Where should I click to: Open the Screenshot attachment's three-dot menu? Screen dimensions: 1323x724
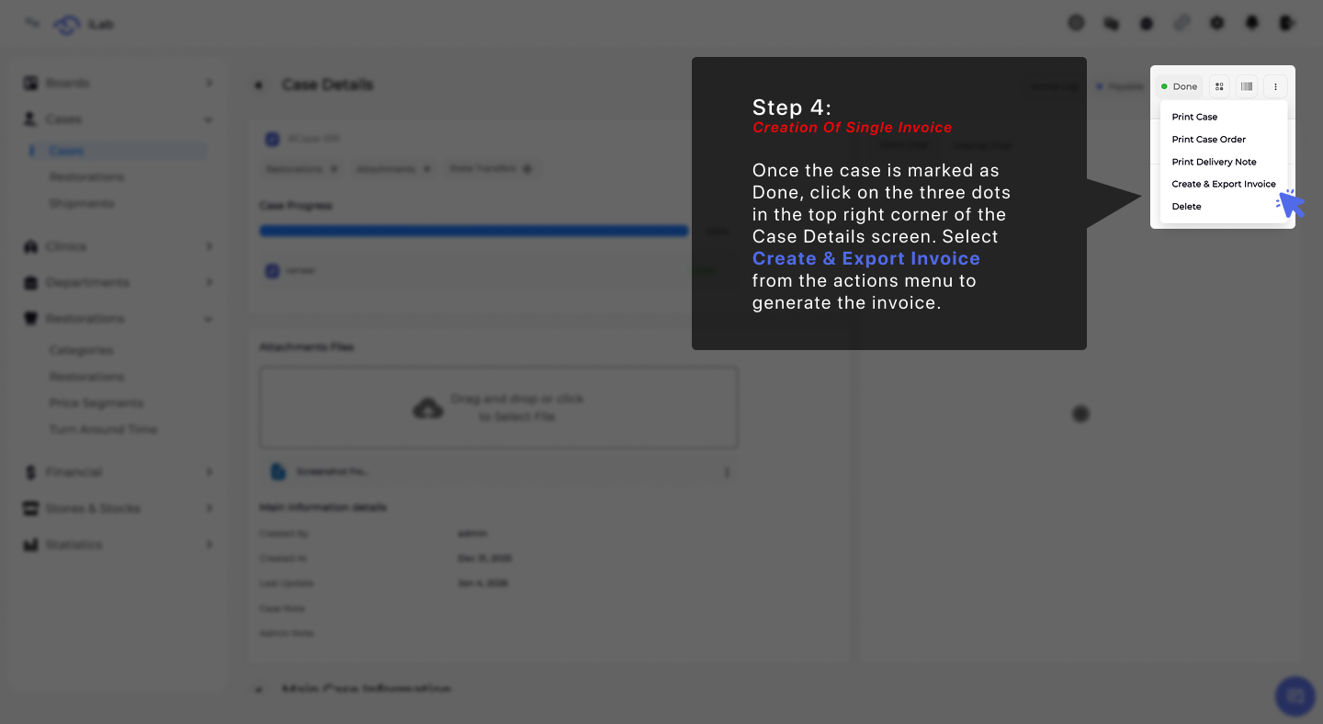(x=727, y=472)
